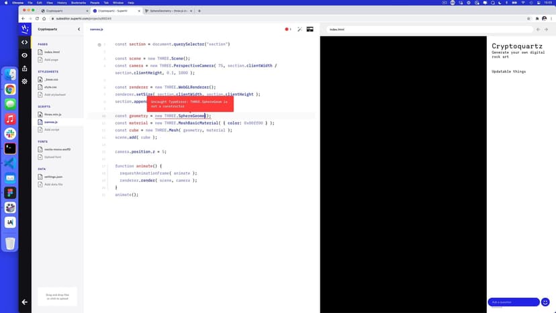Open Music app from the Dock
The width and height of the screenshot is (556, 313).
[10, 119]
